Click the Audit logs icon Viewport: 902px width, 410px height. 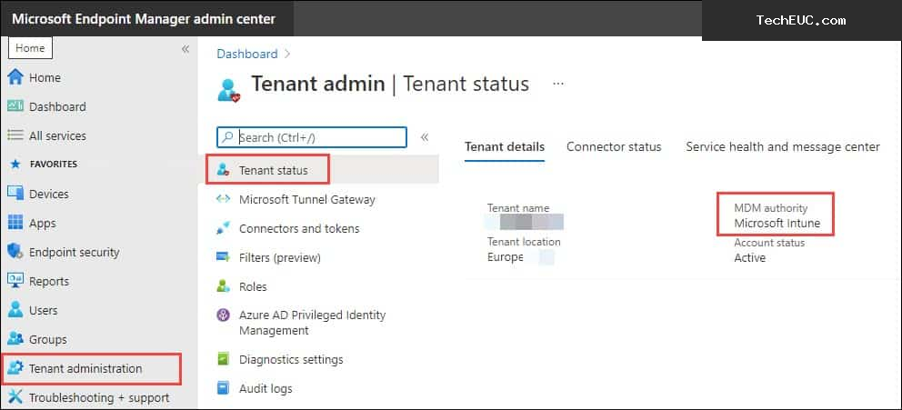click(x=223, y=388)
